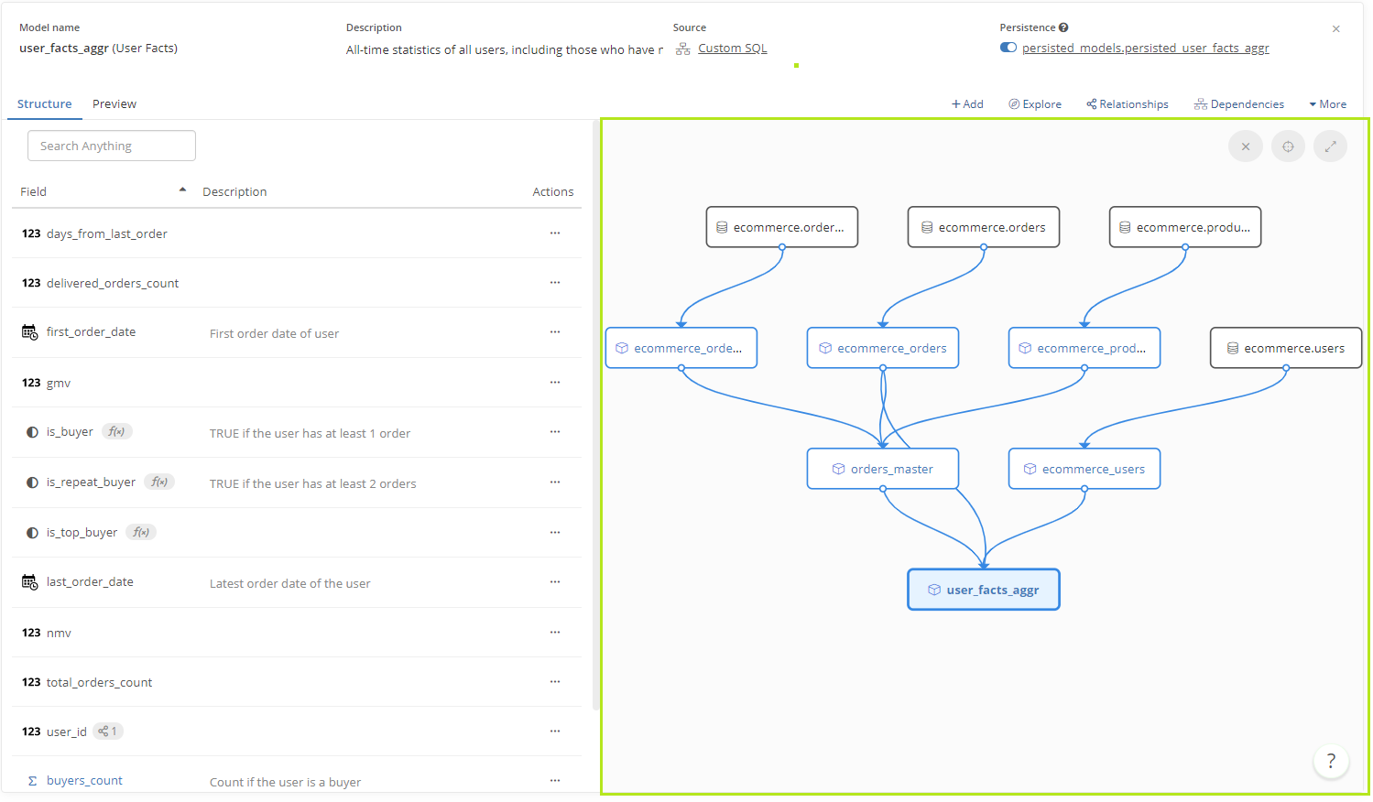Click the boolean icon for is_buyer
This screenshot has height=802, width=1373.
(x=32, y=432)
